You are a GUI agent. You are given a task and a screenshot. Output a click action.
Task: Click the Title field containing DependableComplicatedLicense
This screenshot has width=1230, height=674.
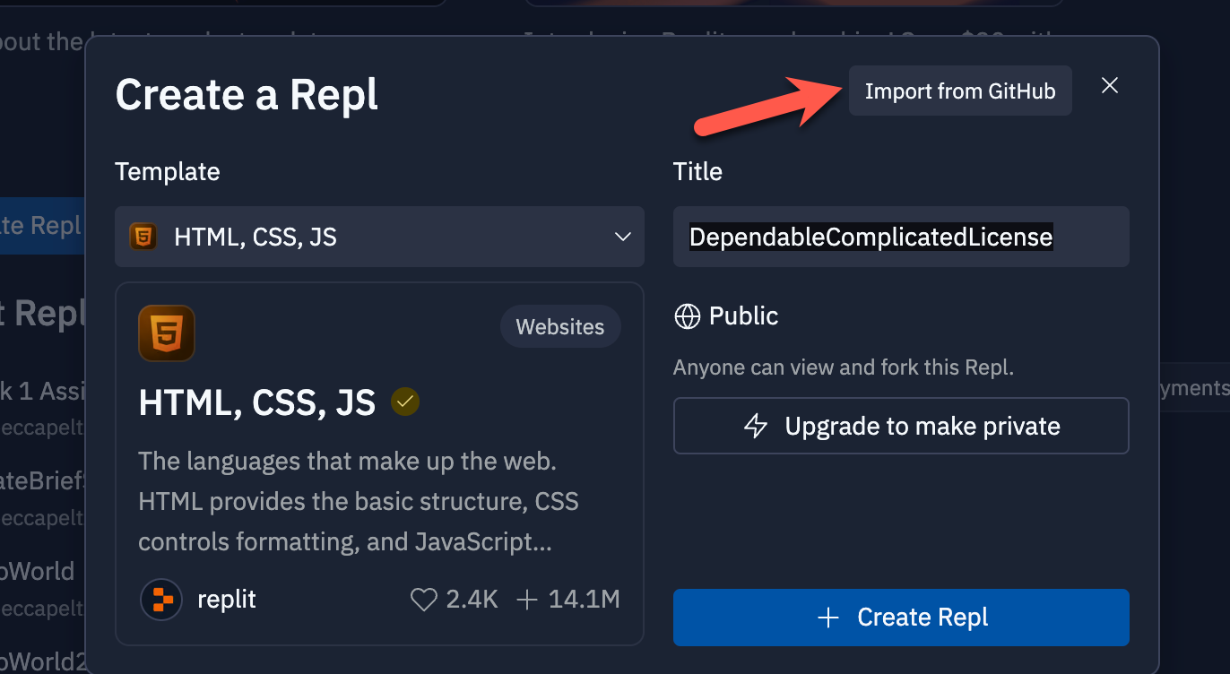(900, 237)
